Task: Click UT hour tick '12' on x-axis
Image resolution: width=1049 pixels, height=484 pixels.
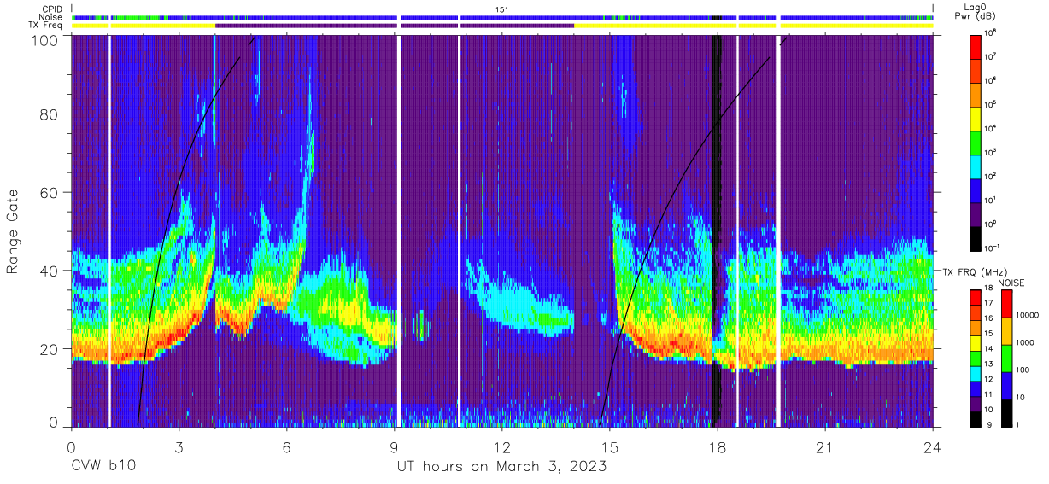Action: (x=502, y=446)
